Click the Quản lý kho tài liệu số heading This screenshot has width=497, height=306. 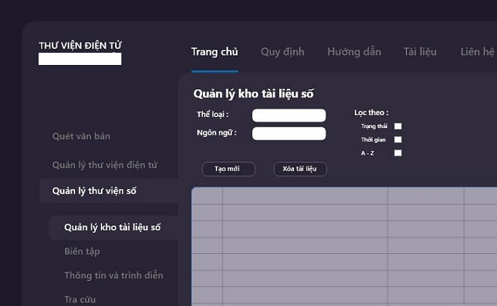(254, 93)
